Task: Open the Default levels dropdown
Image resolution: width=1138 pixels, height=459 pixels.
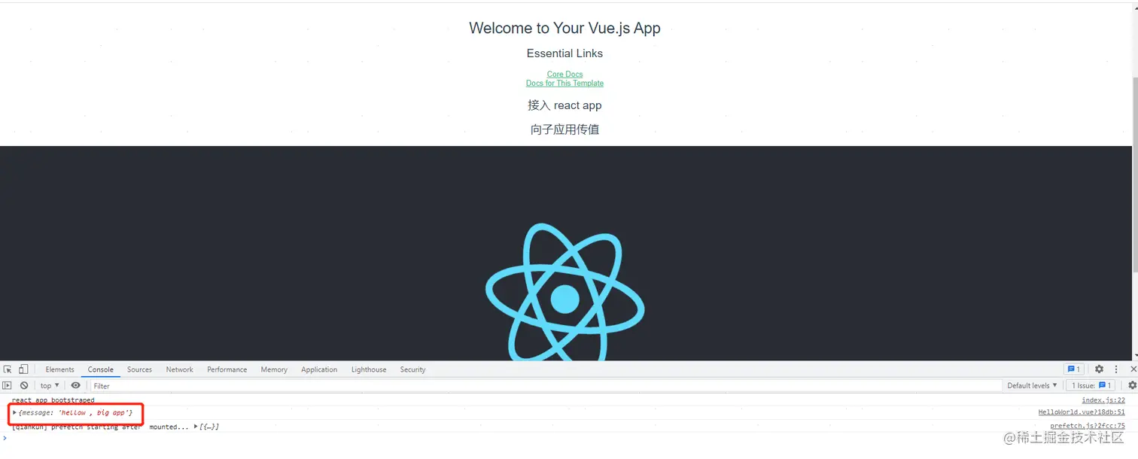Action: point(1032,385)
